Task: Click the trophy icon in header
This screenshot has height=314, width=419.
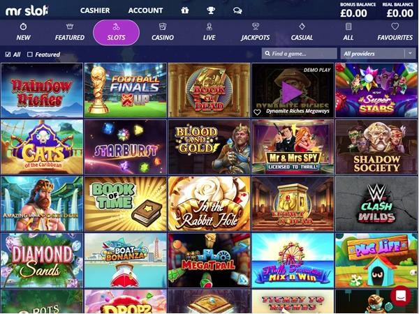Action: tap(211, 10)
